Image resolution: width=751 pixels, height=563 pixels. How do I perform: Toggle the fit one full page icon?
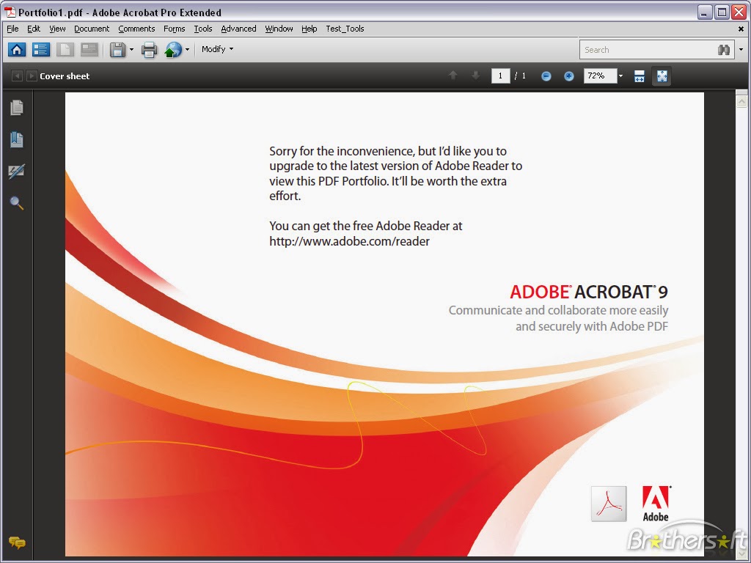click(662, 76)
